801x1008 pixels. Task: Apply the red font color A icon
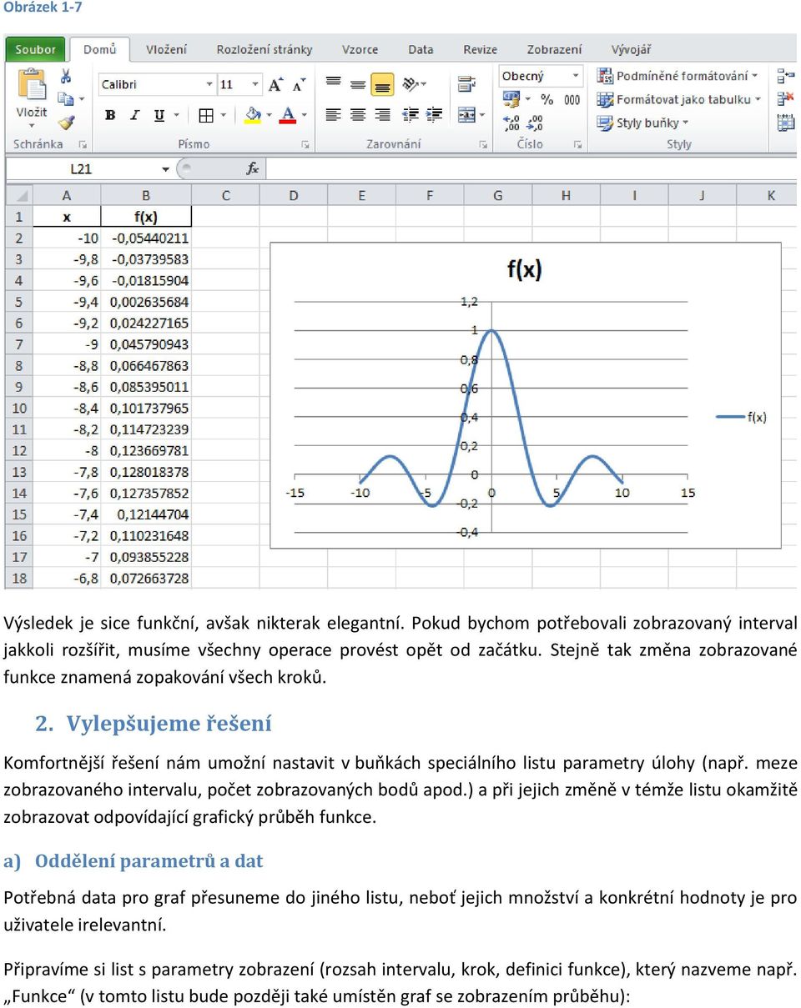pyautogui.click(x=288, y=115)
